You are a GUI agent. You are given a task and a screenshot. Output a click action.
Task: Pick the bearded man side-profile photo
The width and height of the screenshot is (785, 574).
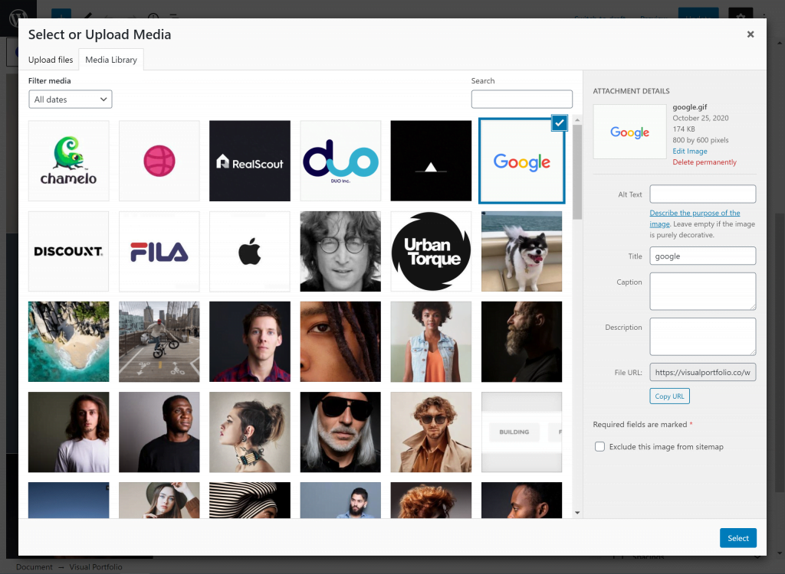click(x=521, y=342)
